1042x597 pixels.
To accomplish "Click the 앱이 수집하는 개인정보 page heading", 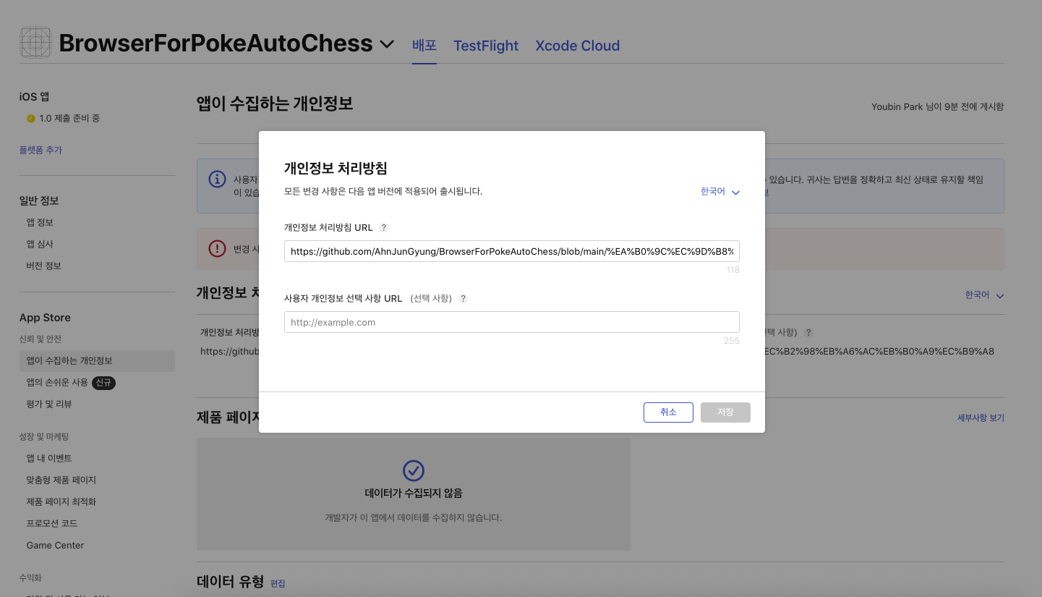I will (275, 103).
